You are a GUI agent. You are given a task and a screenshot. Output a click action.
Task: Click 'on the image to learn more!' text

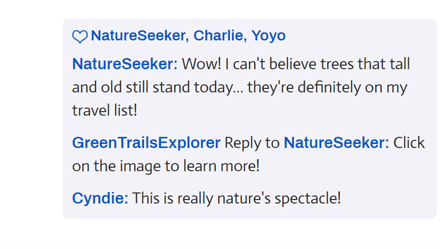coord(165,166)
